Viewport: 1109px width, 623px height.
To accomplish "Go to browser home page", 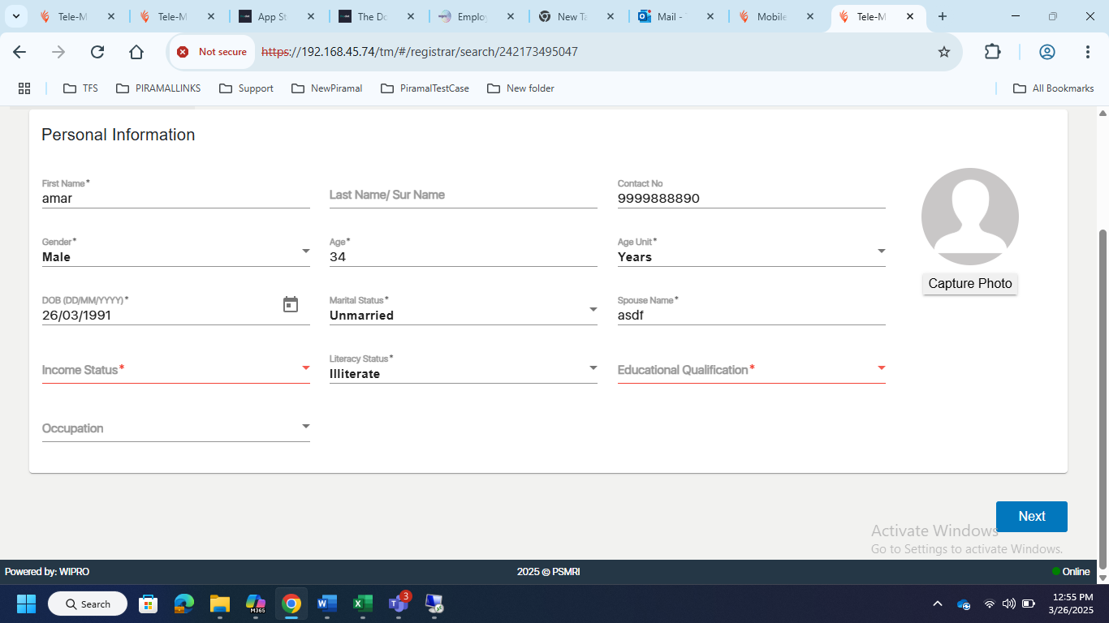I will [x=136, y=52].
